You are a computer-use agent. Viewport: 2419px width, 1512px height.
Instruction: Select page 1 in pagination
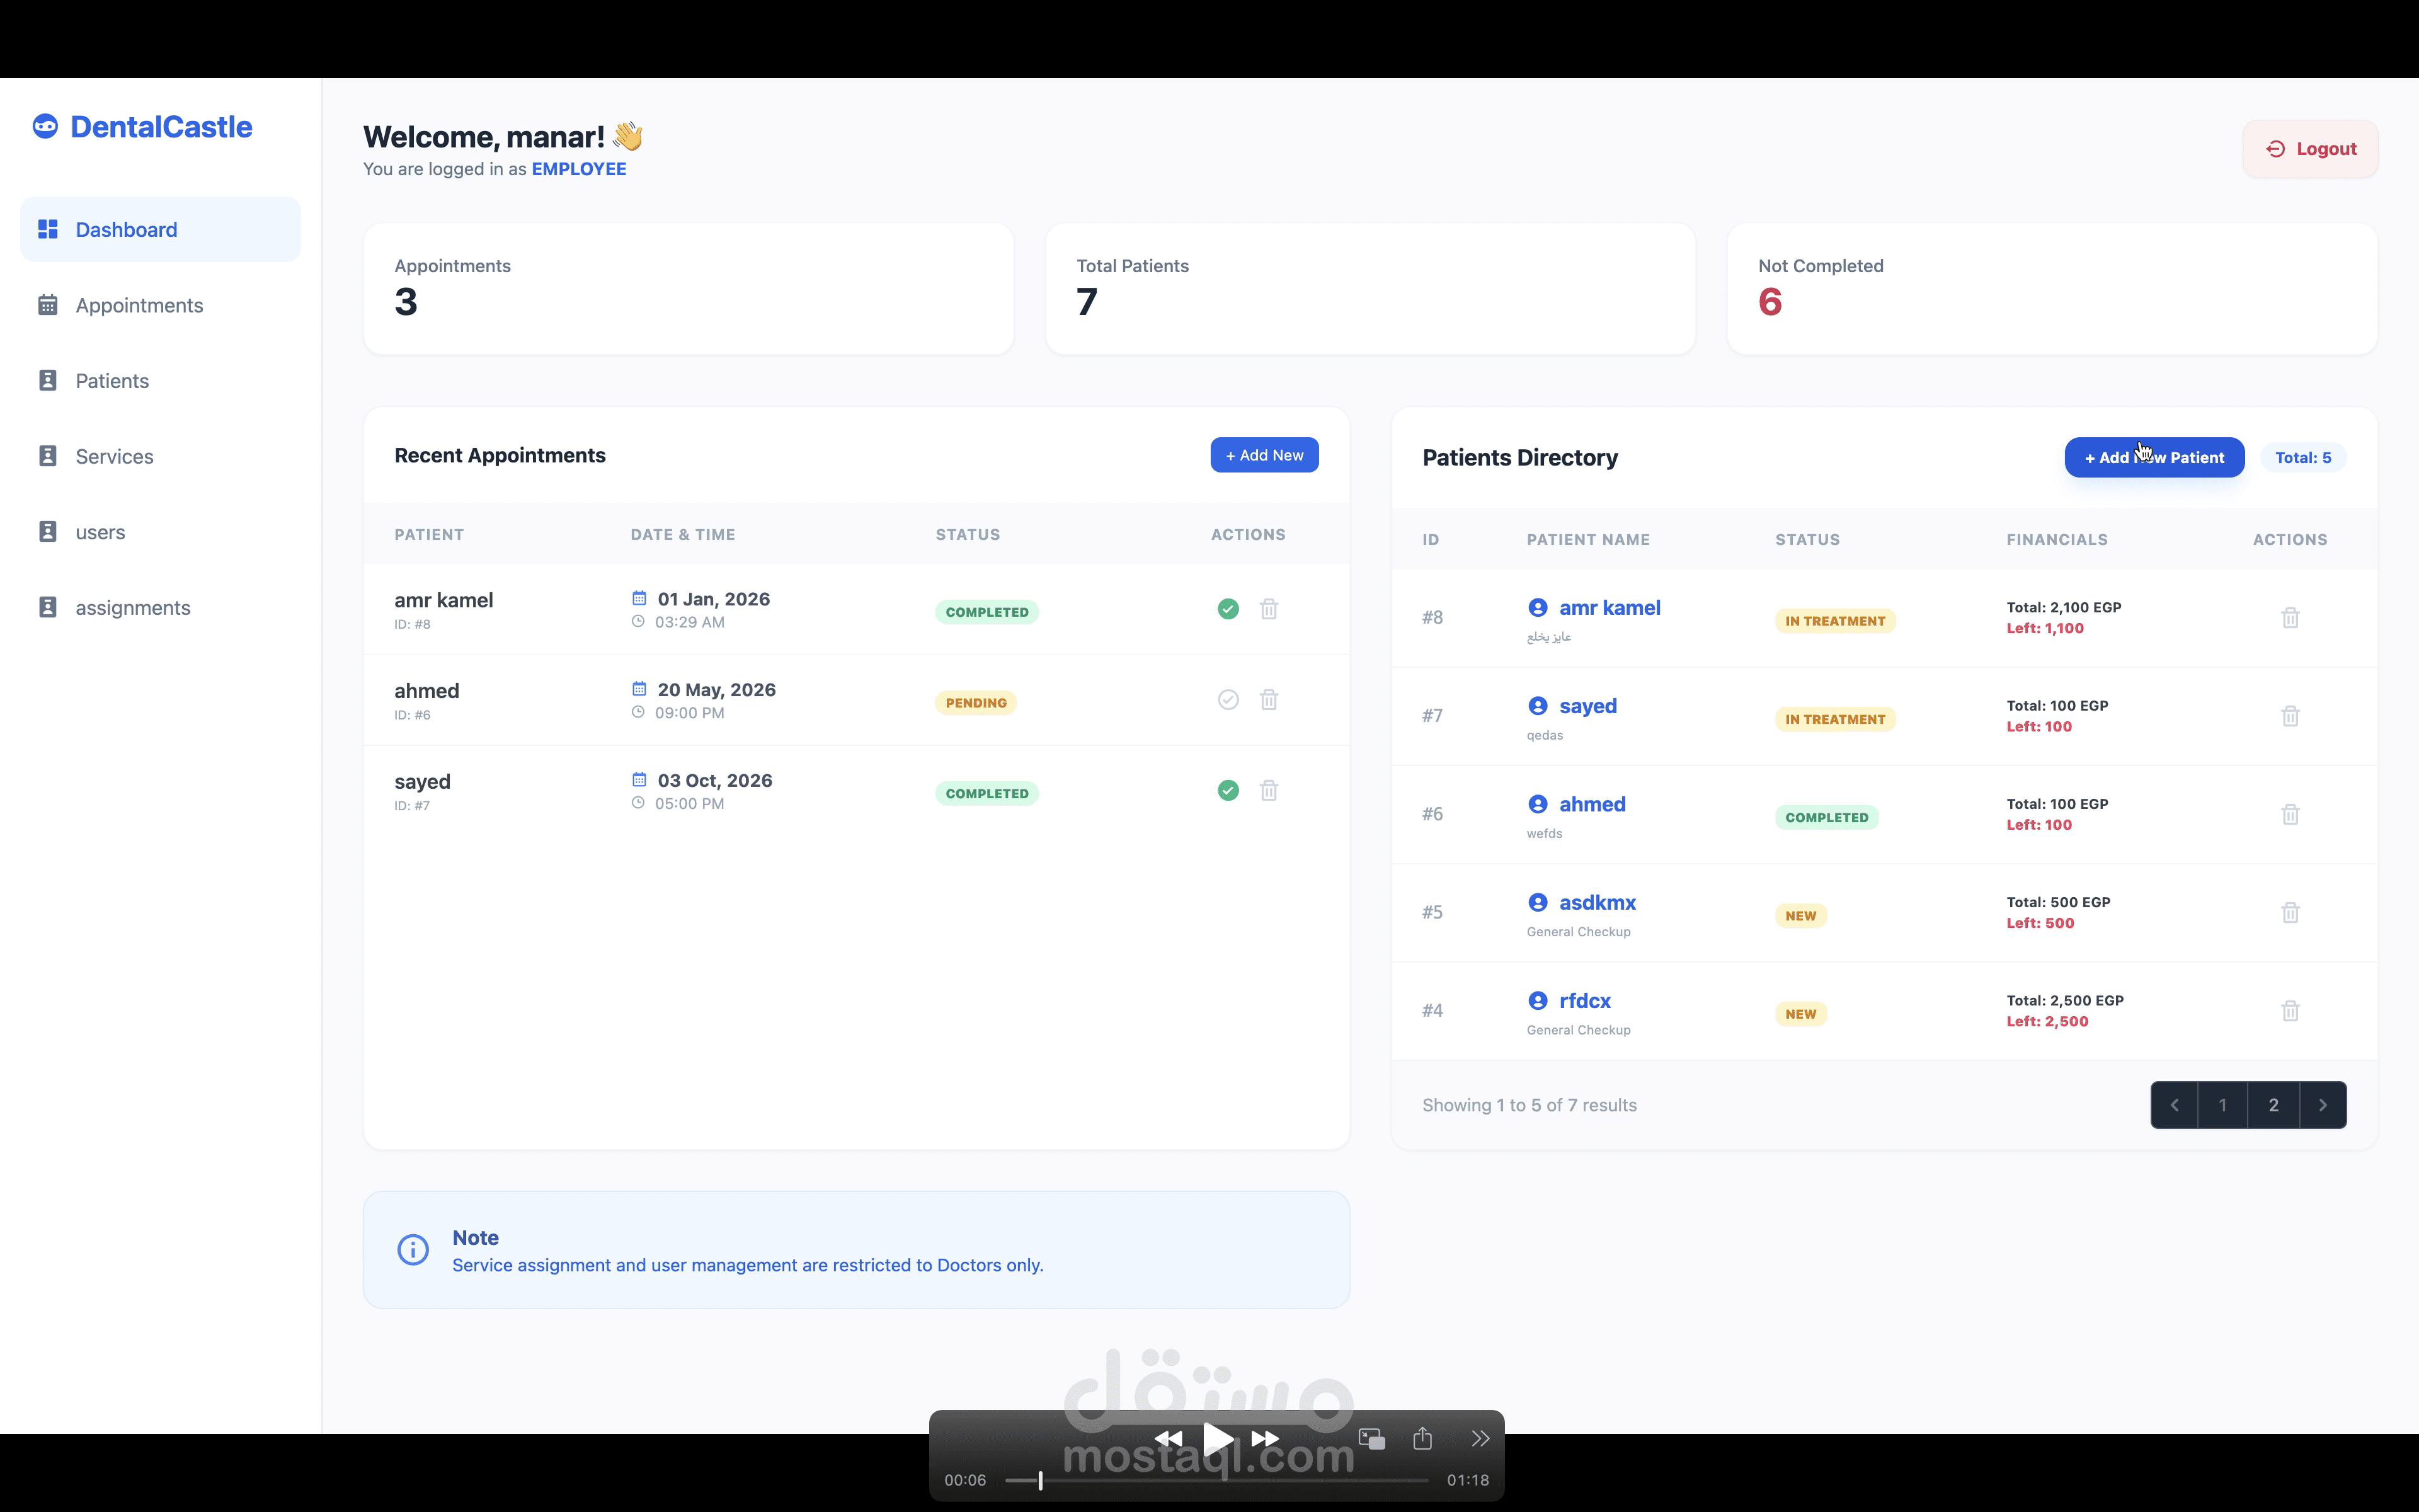(x=2222, y=1105)
